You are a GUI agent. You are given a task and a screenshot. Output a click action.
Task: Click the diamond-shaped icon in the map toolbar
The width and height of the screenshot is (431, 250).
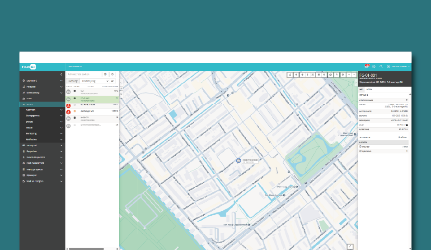[296, 74]
